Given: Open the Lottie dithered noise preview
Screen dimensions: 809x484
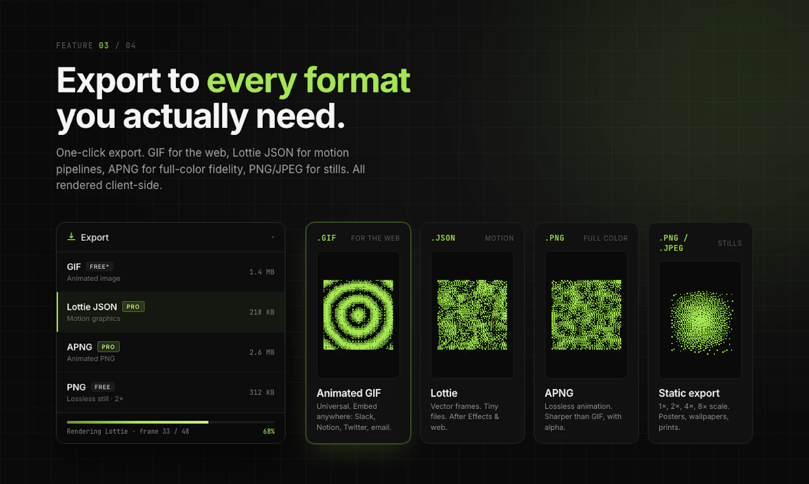Looking at the screenshot, I should tap(472, 315).
